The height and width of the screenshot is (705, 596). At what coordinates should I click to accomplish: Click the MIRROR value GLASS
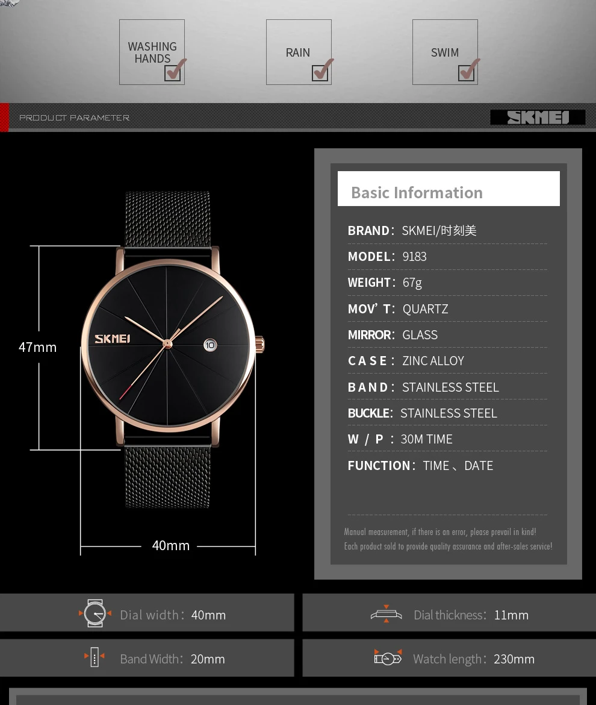tap(420, 335)
